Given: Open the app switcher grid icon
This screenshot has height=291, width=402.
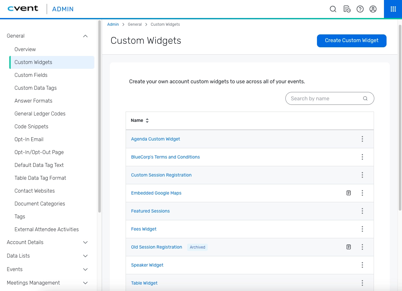Looking at the screenshot, I should pyautogui.click(x=393, y=9).
